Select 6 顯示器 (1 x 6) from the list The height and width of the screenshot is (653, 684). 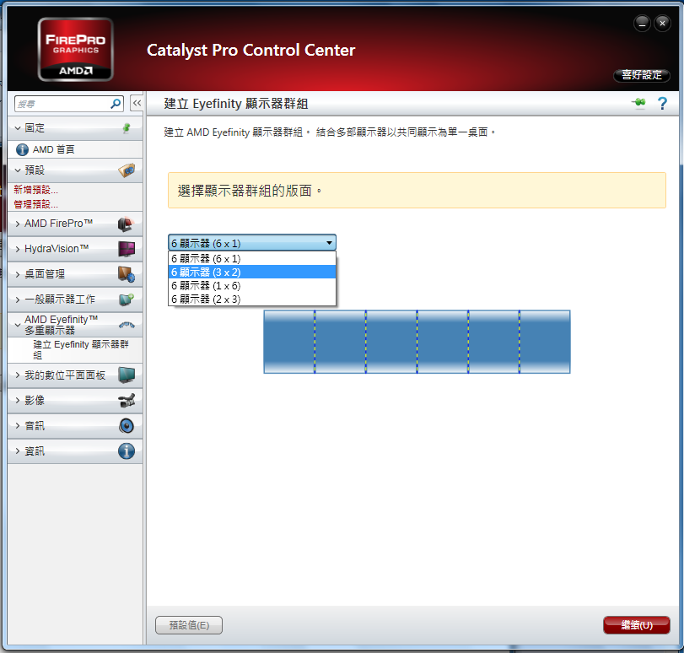tap(252, 285)
